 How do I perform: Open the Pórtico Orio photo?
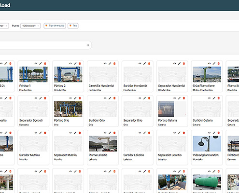click(x=68, y=109)
